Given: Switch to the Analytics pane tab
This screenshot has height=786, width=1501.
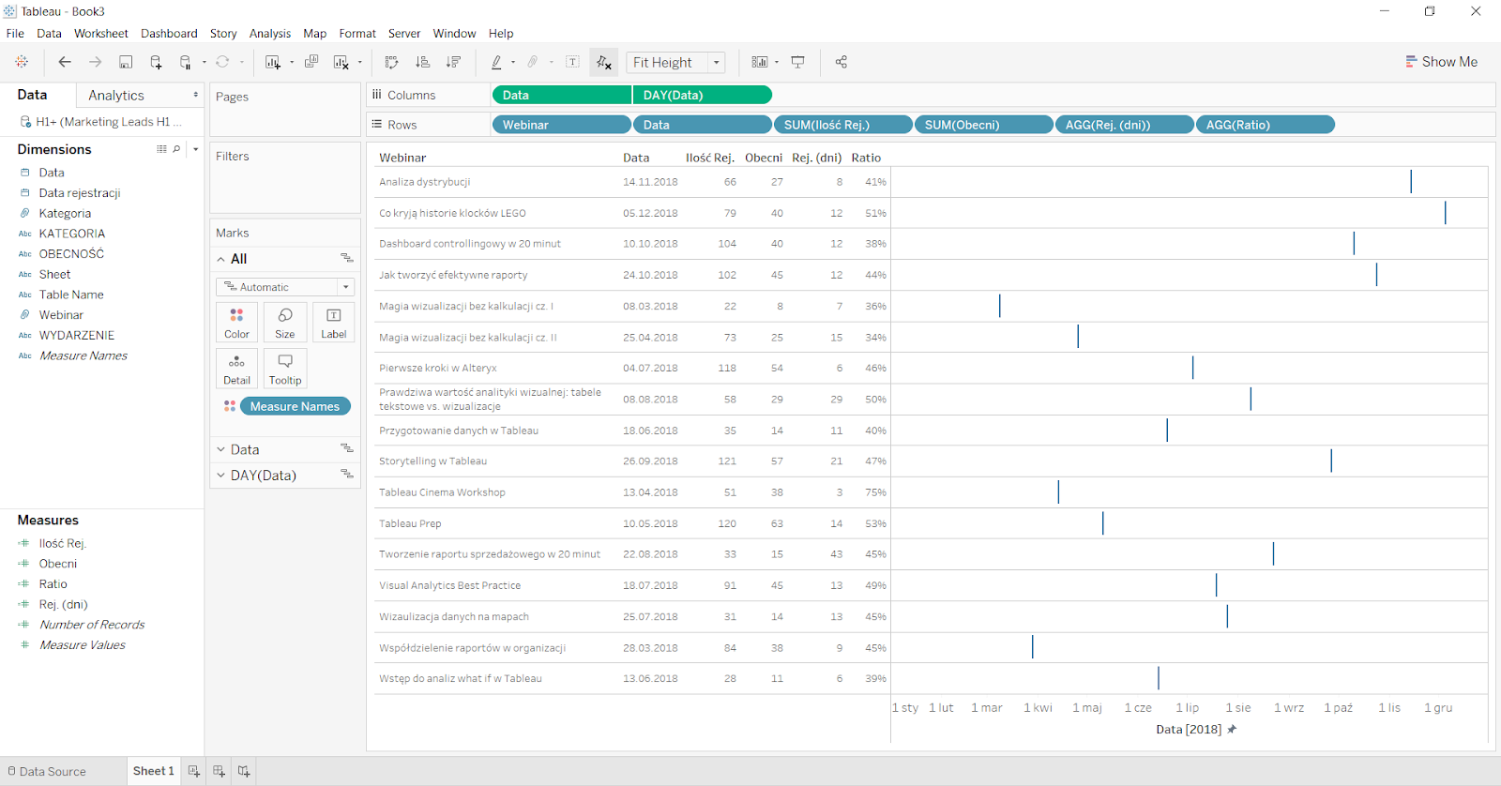Looking at the screenshot, I should pyautogui.click(x=116, y=96).
